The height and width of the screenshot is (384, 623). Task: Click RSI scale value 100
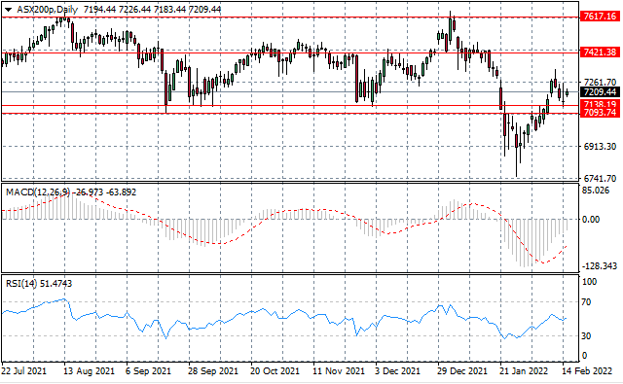[x=589, y=282]
